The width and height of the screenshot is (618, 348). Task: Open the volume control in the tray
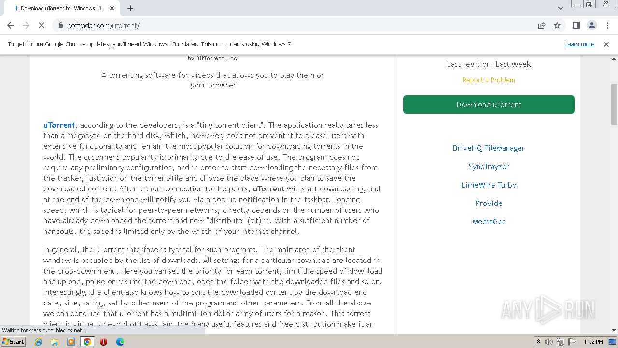(x=549, y=342)
